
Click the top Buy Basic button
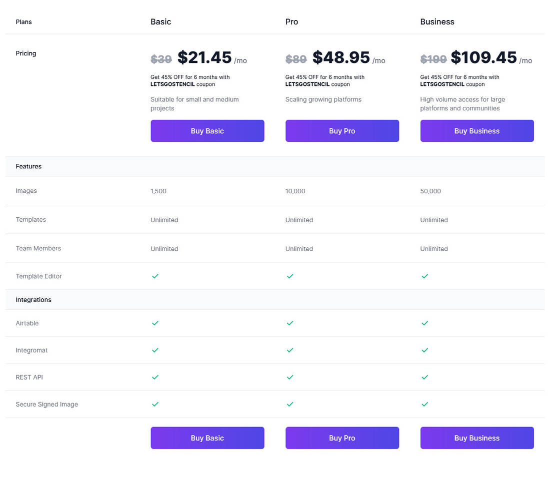(207, 130)
